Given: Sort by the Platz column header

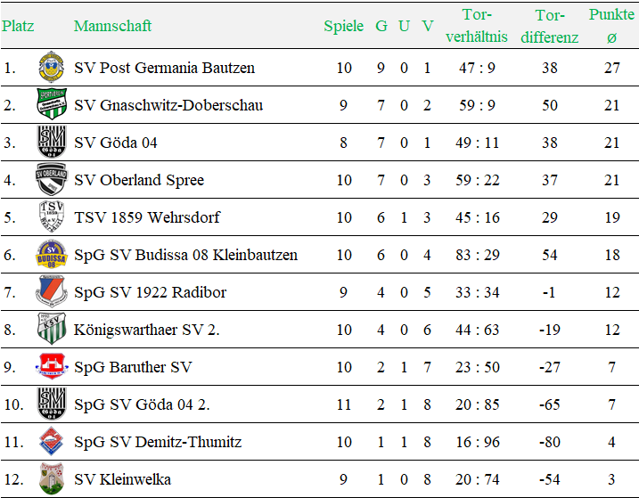Looking at the screenshot, I should [x=18, y=26].
